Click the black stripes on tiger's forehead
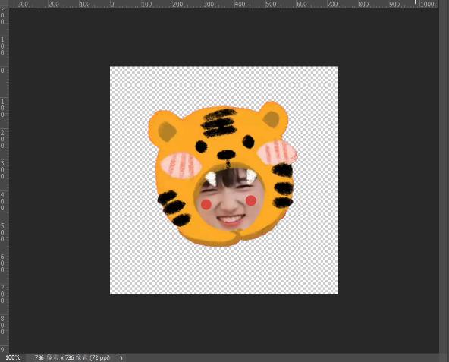This screenshot has height=362, width=449. [x=219, y=123]
